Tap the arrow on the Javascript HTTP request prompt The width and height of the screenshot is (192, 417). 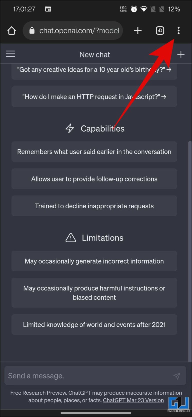point(164,96)
